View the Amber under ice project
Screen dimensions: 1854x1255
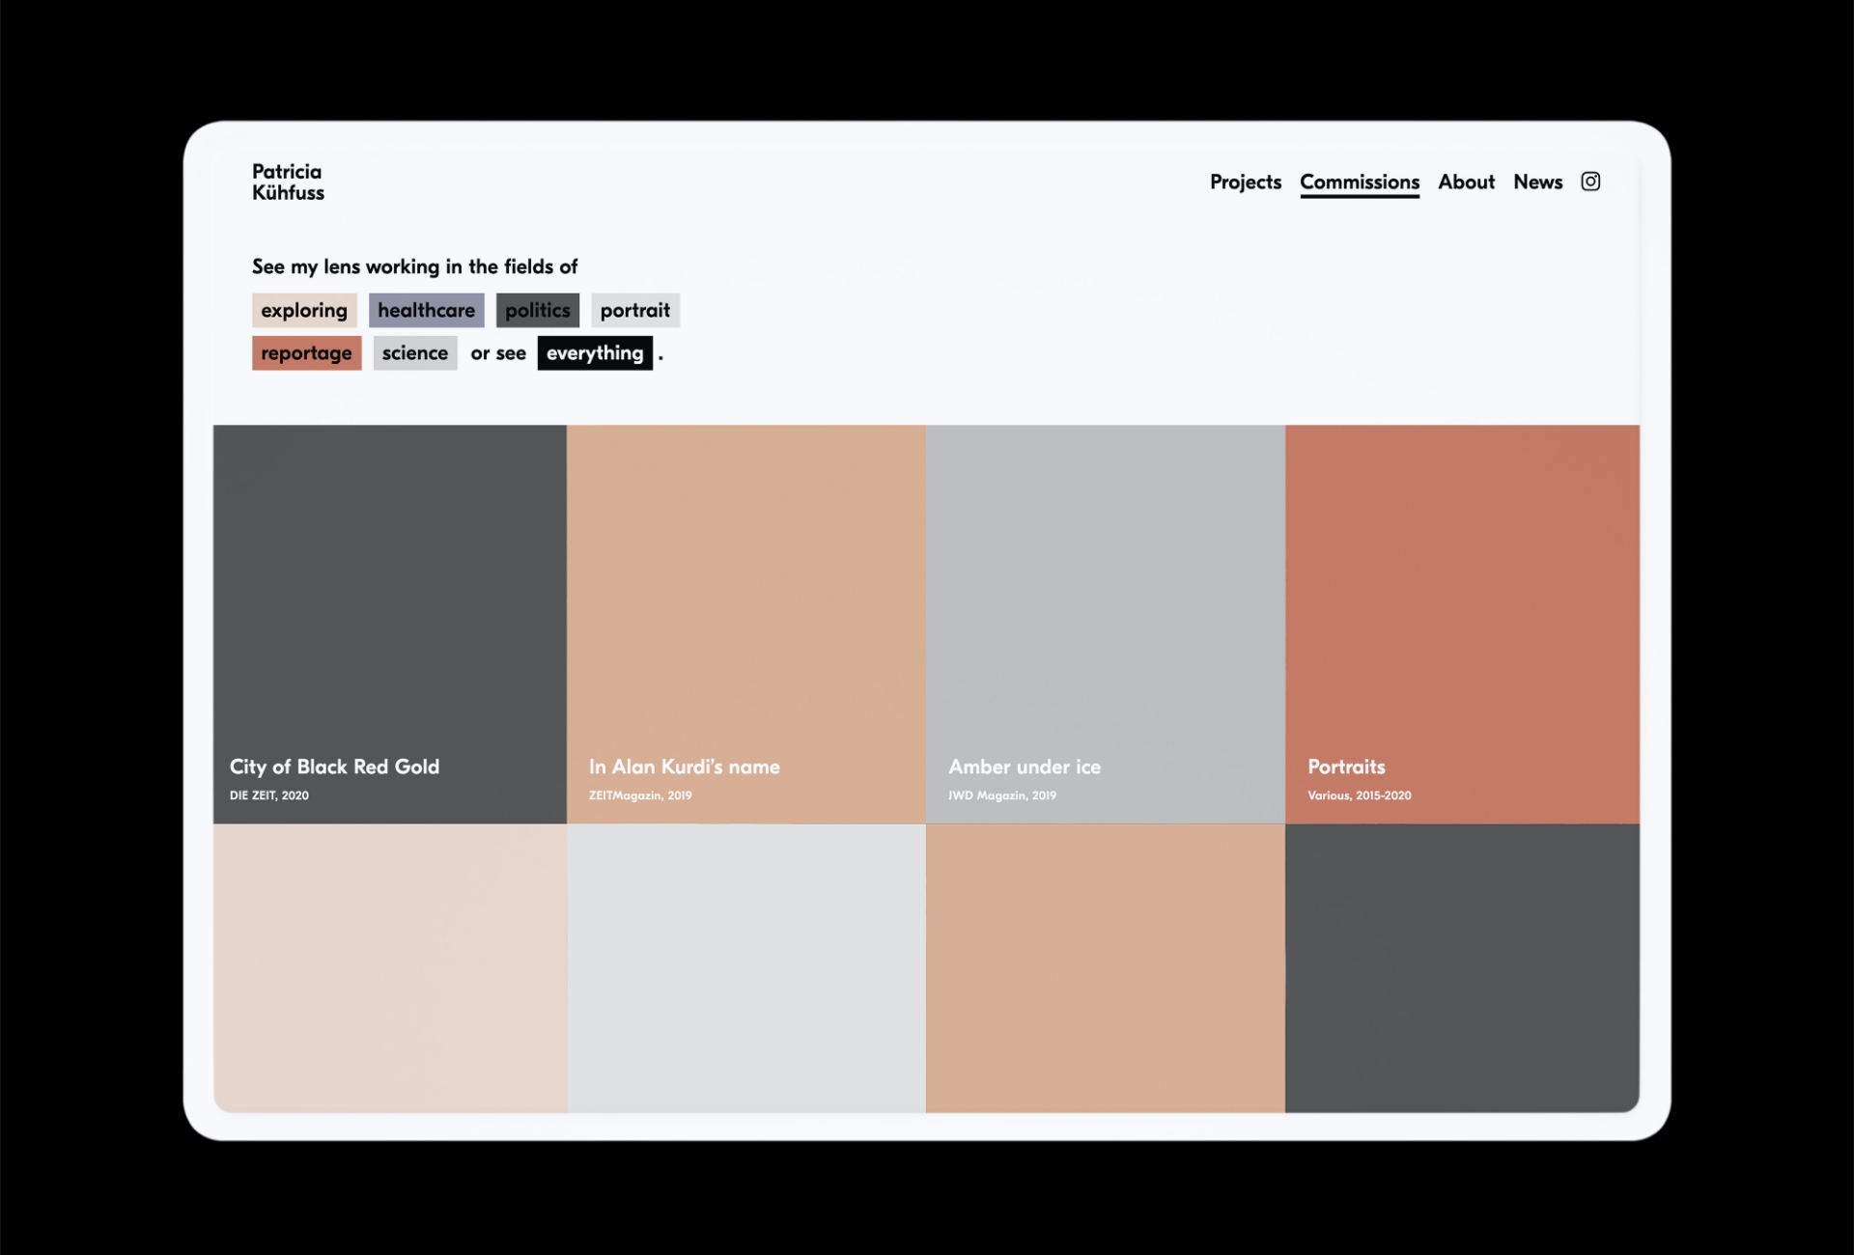pyautogui.click(x=1105, y=624)
